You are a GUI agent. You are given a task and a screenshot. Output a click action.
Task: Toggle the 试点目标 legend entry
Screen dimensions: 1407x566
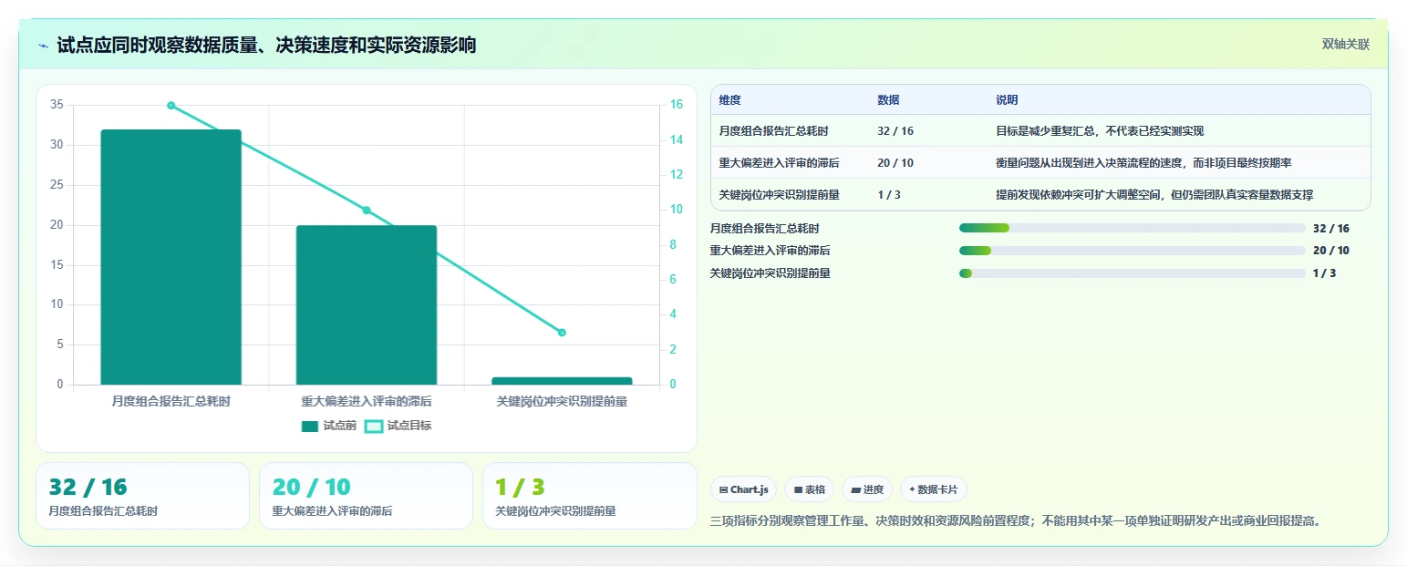click(x=398, y=426)
